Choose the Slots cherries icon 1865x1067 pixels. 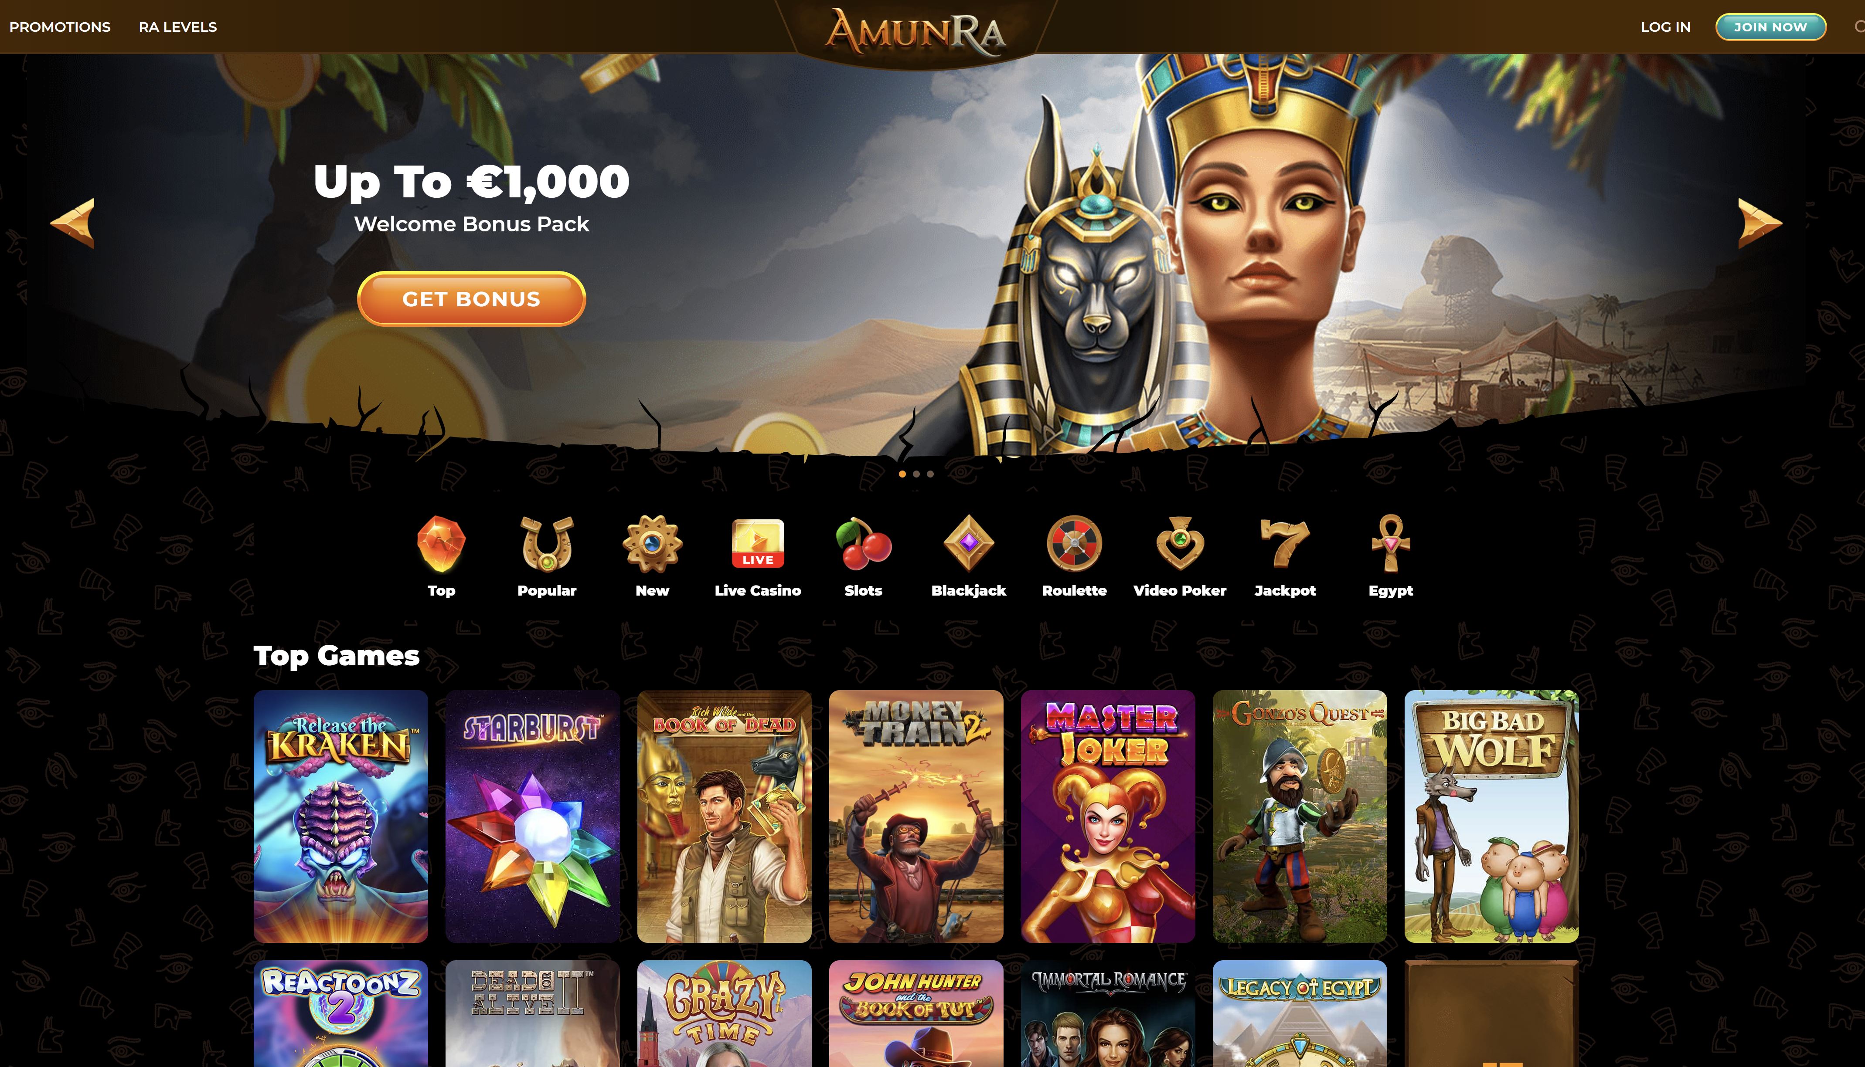click(864, 544)
